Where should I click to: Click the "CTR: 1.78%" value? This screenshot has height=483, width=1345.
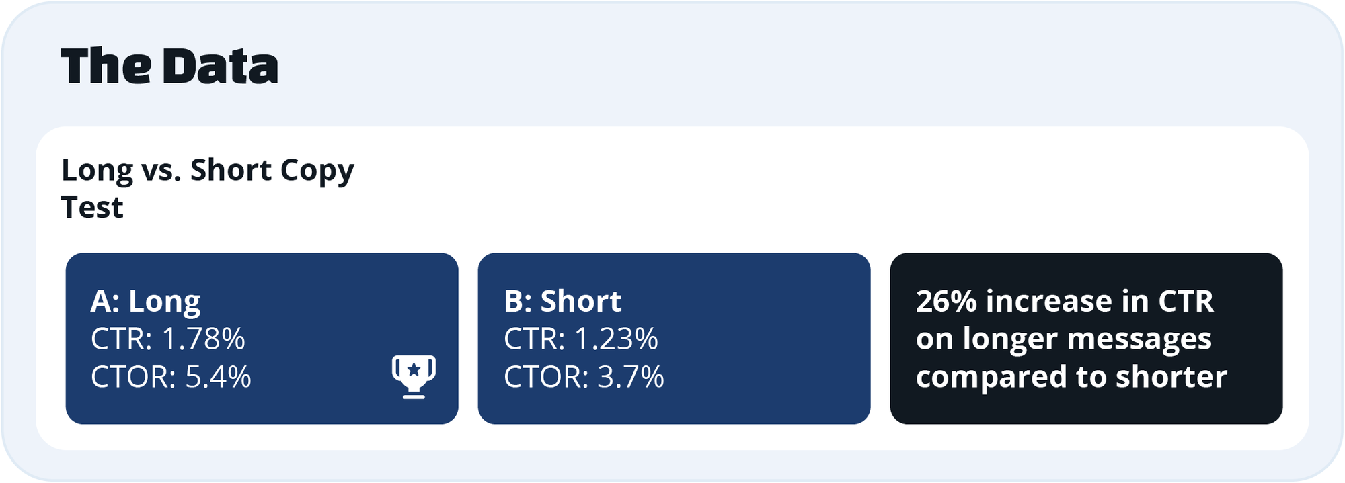click(x=168, y=339)
